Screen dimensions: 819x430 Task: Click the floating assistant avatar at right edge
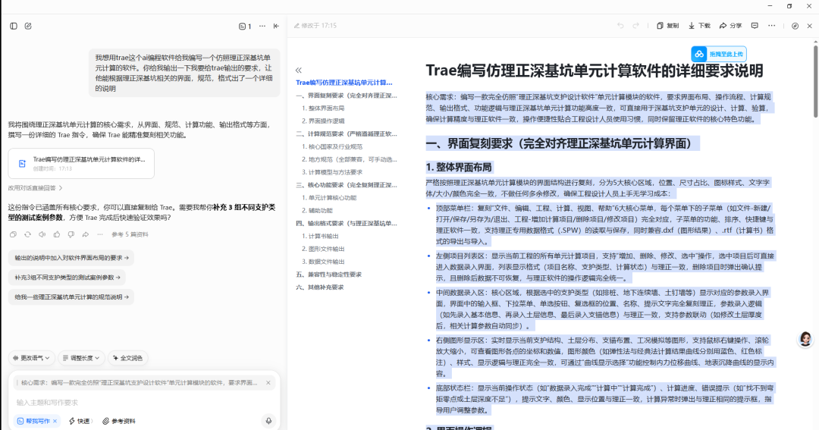click(805, 339)
